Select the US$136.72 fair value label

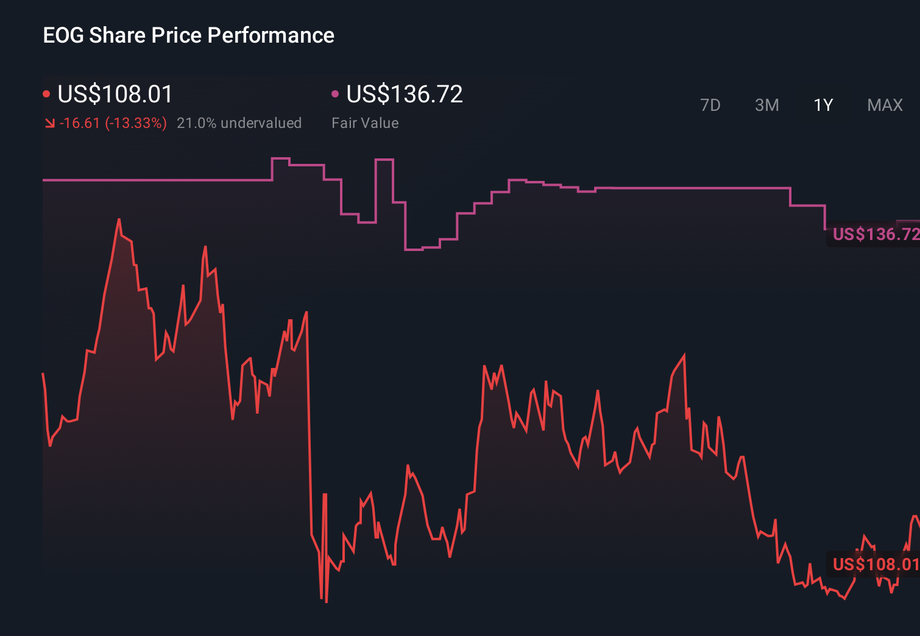point(404,94)
